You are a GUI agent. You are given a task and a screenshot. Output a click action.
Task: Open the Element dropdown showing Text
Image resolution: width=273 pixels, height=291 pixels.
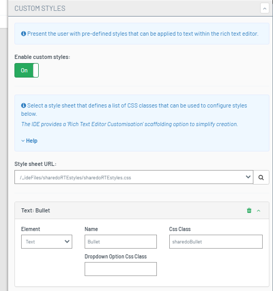pyautogui.click(x=47, y=241)
